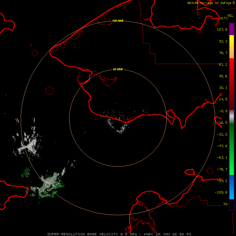Click the Super-Resolution Base Velocity caption

pos(119,234)
